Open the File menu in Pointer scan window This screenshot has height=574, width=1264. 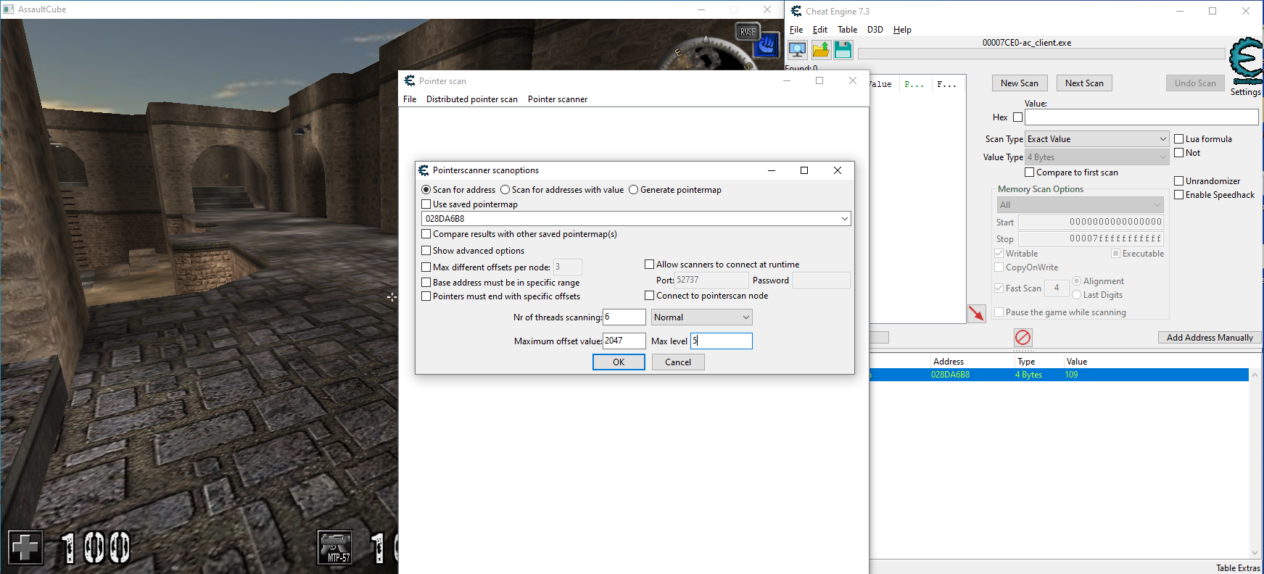tap(410, 99)
